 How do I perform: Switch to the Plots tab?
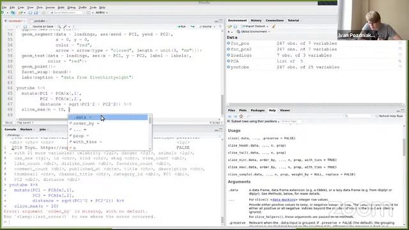pos(243,111)
